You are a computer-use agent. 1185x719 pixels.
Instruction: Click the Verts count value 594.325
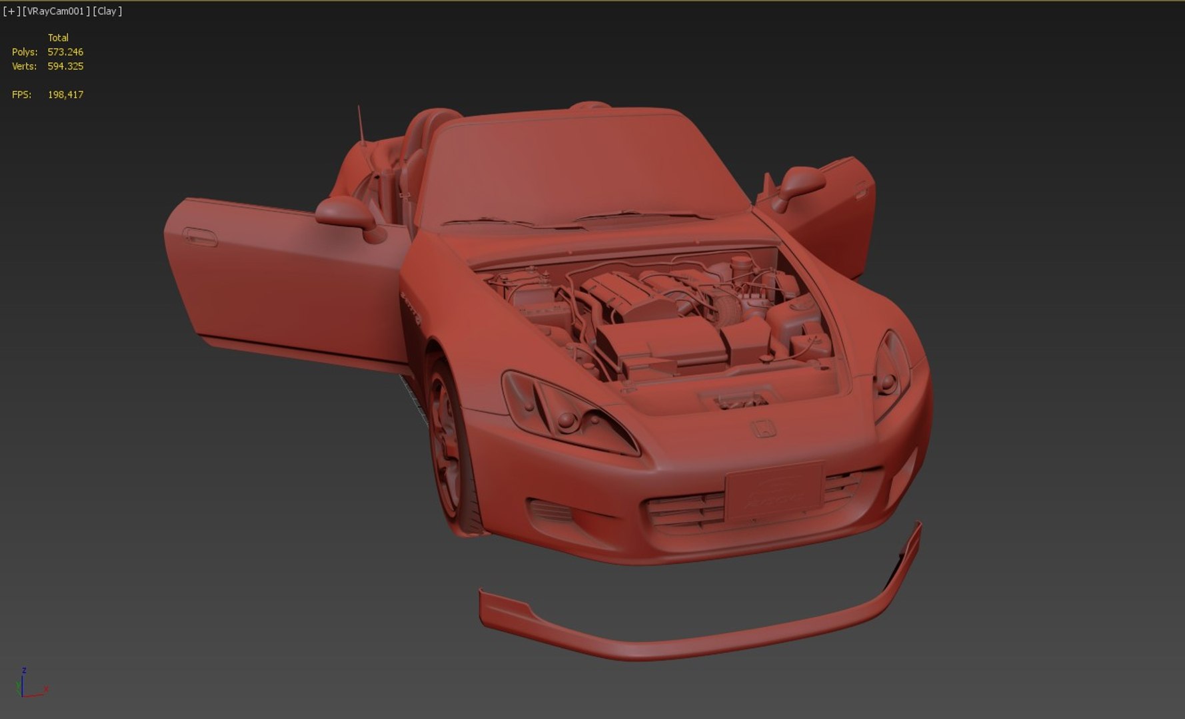(65, 67)
